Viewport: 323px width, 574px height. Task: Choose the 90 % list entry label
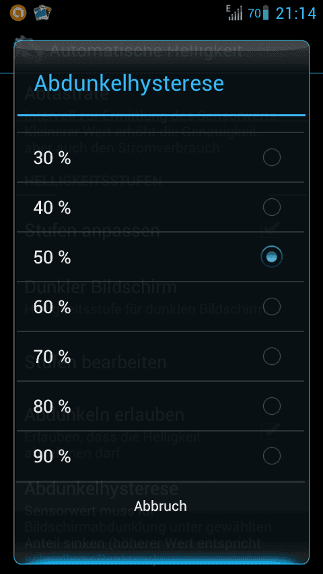[x=52, y=456]
